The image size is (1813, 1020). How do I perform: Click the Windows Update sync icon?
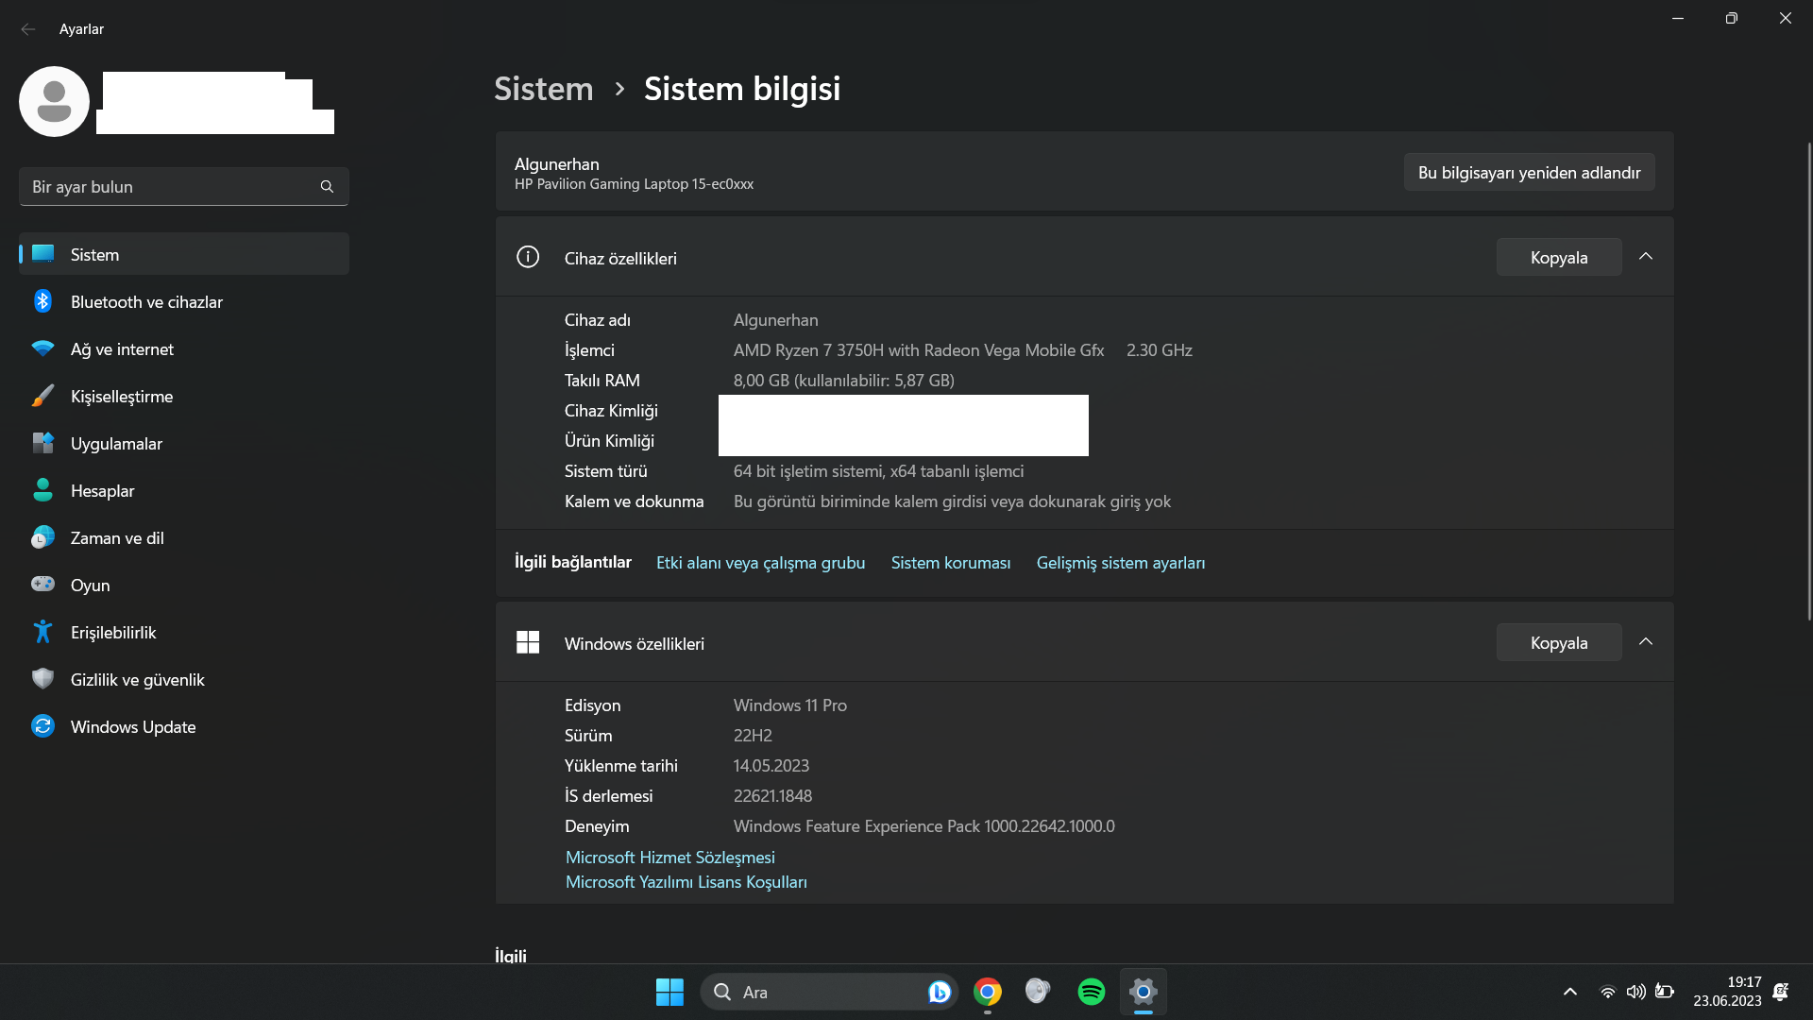pyautogui.click(x=42, y=725)
